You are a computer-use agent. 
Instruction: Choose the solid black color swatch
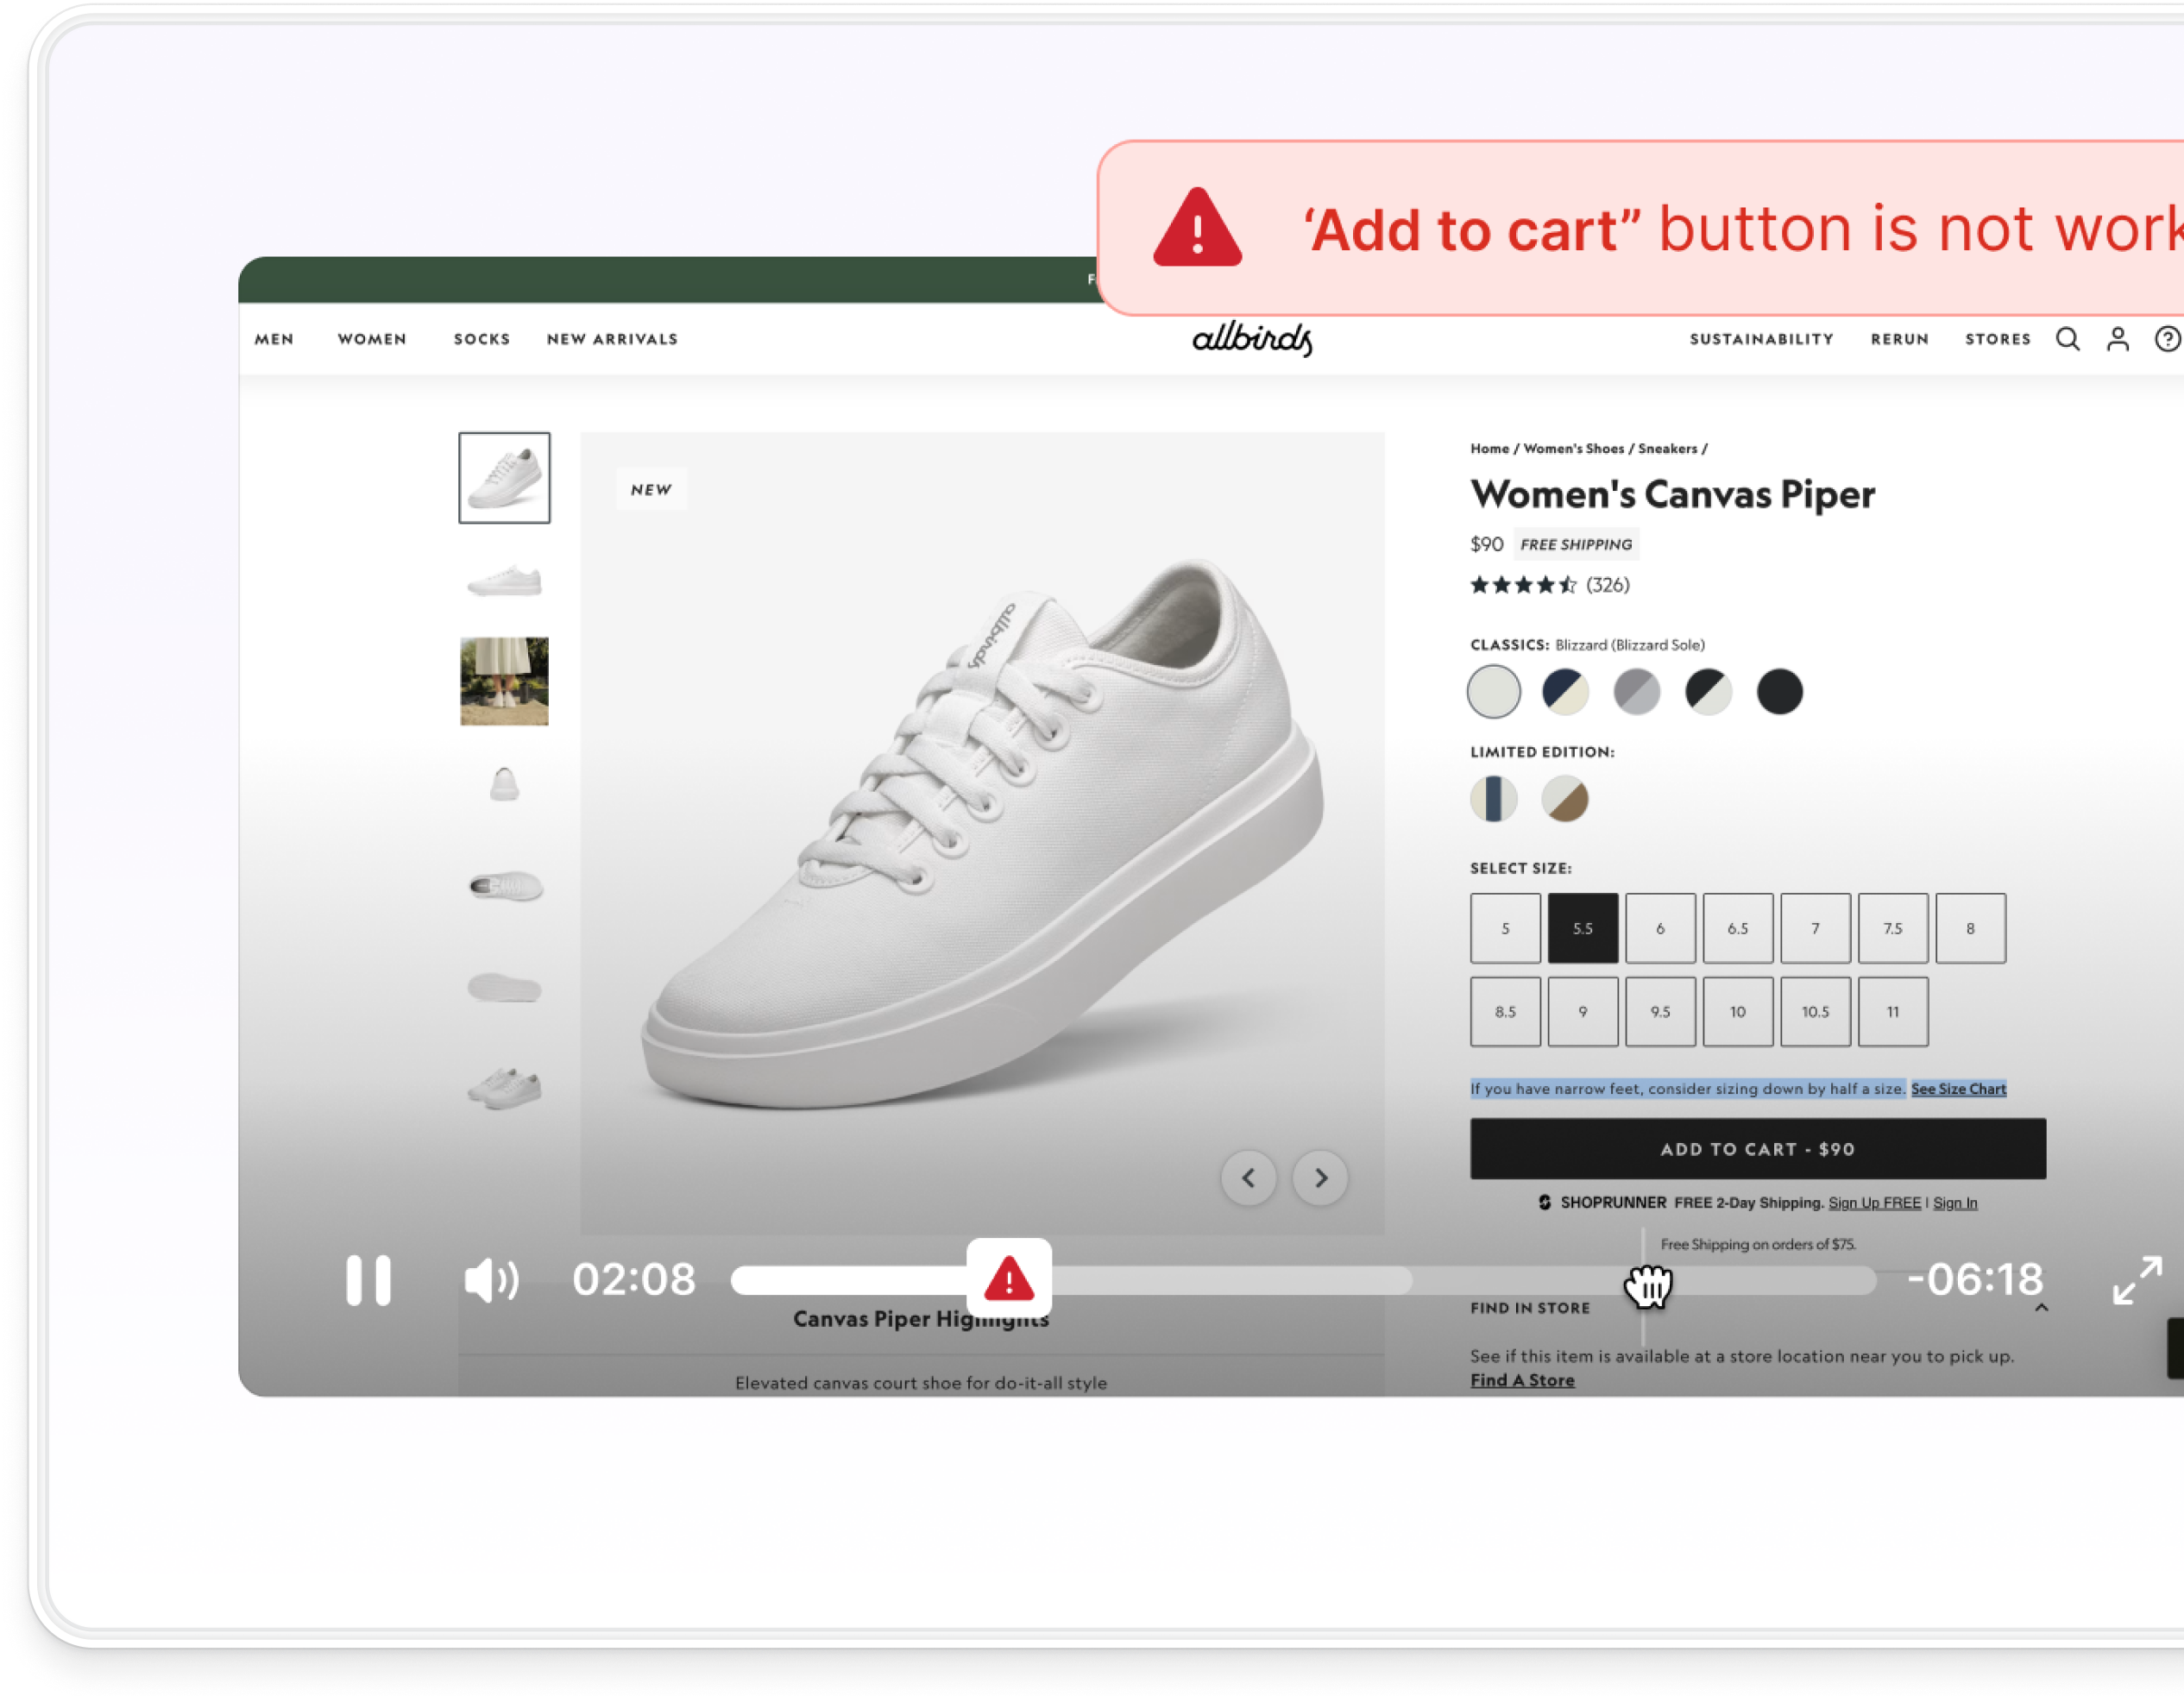1780,692
